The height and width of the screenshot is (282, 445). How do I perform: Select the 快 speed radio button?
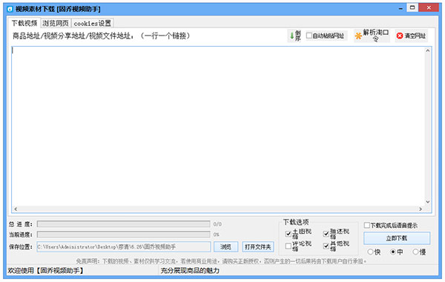(370, 252)
